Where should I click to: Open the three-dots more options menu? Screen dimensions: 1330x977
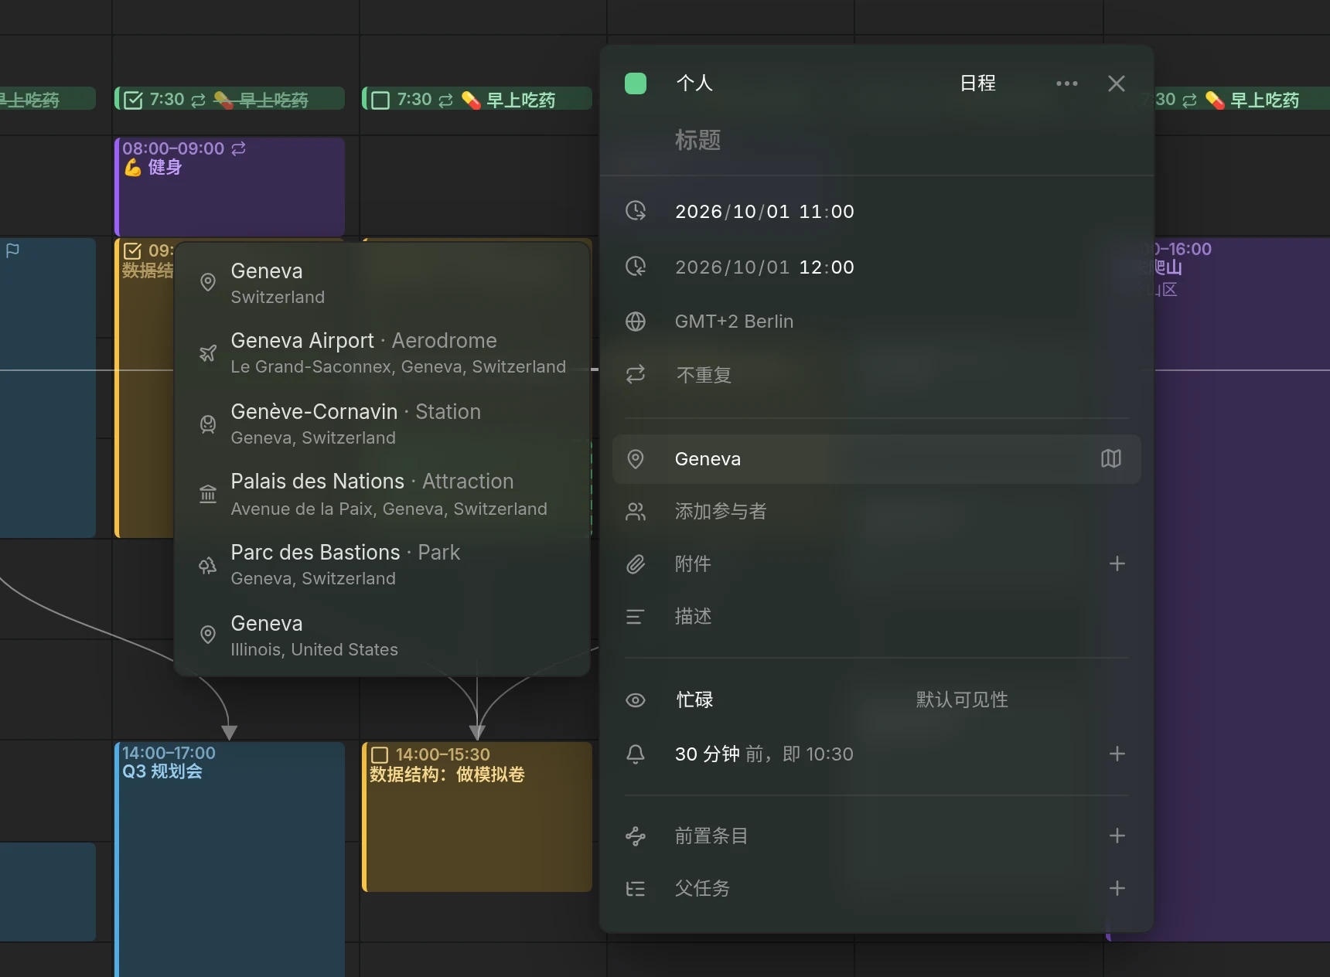coord(1066,83)
